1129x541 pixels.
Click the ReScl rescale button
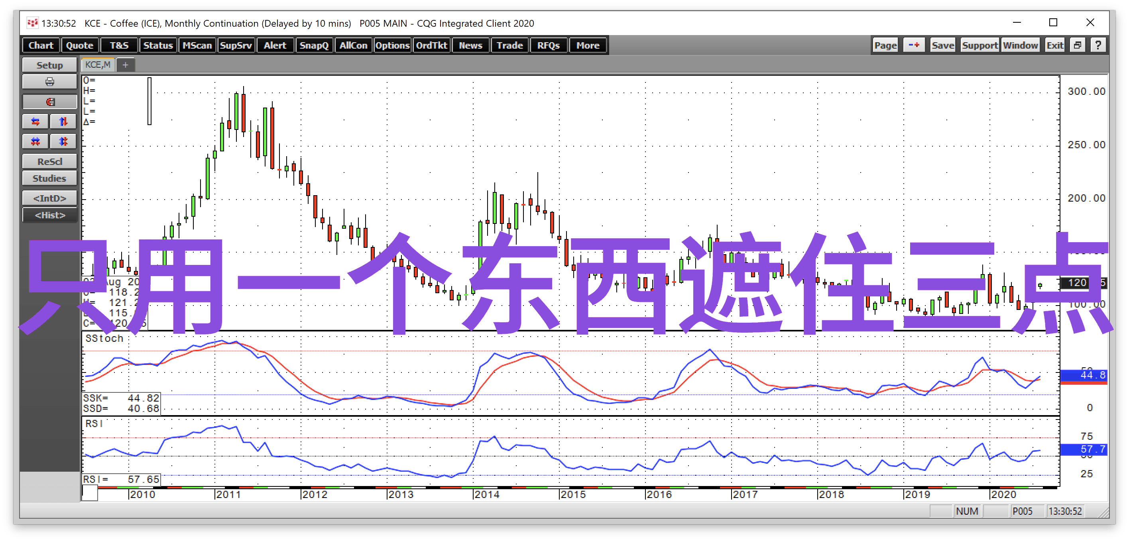pyautogui.click(x=49, y=161)
